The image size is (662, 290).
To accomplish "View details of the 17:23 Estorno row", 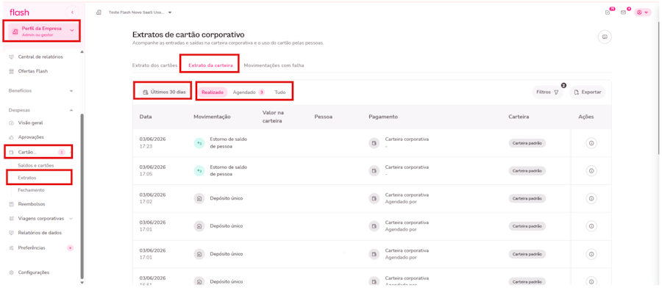I will coord(591,143).
